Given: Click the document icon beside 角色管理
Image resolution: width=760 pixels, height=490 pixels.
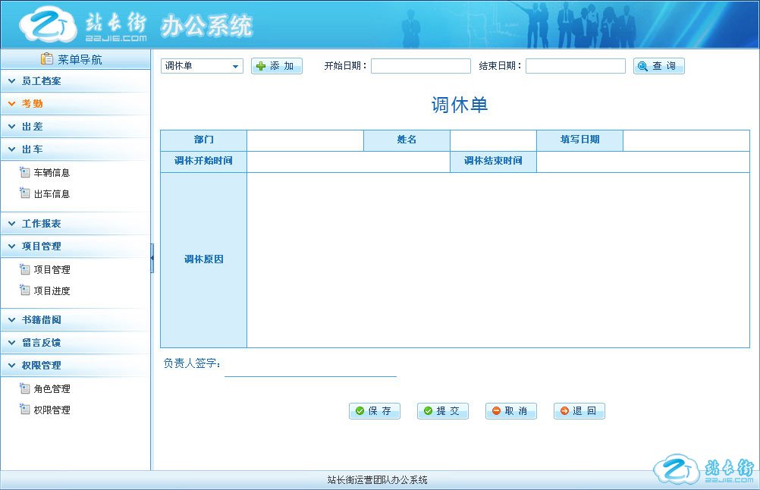Looking at the screenshot, I should tap(24, 388).
